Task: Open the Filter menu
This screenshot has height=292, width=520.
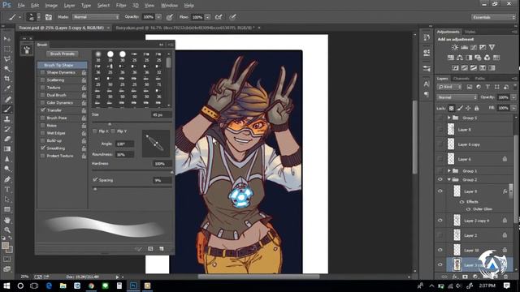Action: tap(121, 6)
